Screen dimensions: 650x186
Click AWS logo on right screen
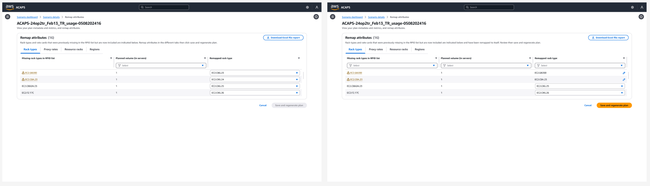click(335, 7)
